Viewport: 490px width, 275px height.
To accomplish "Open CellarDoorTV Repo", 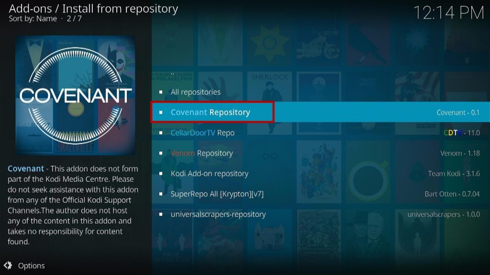I will coord(321,133).
